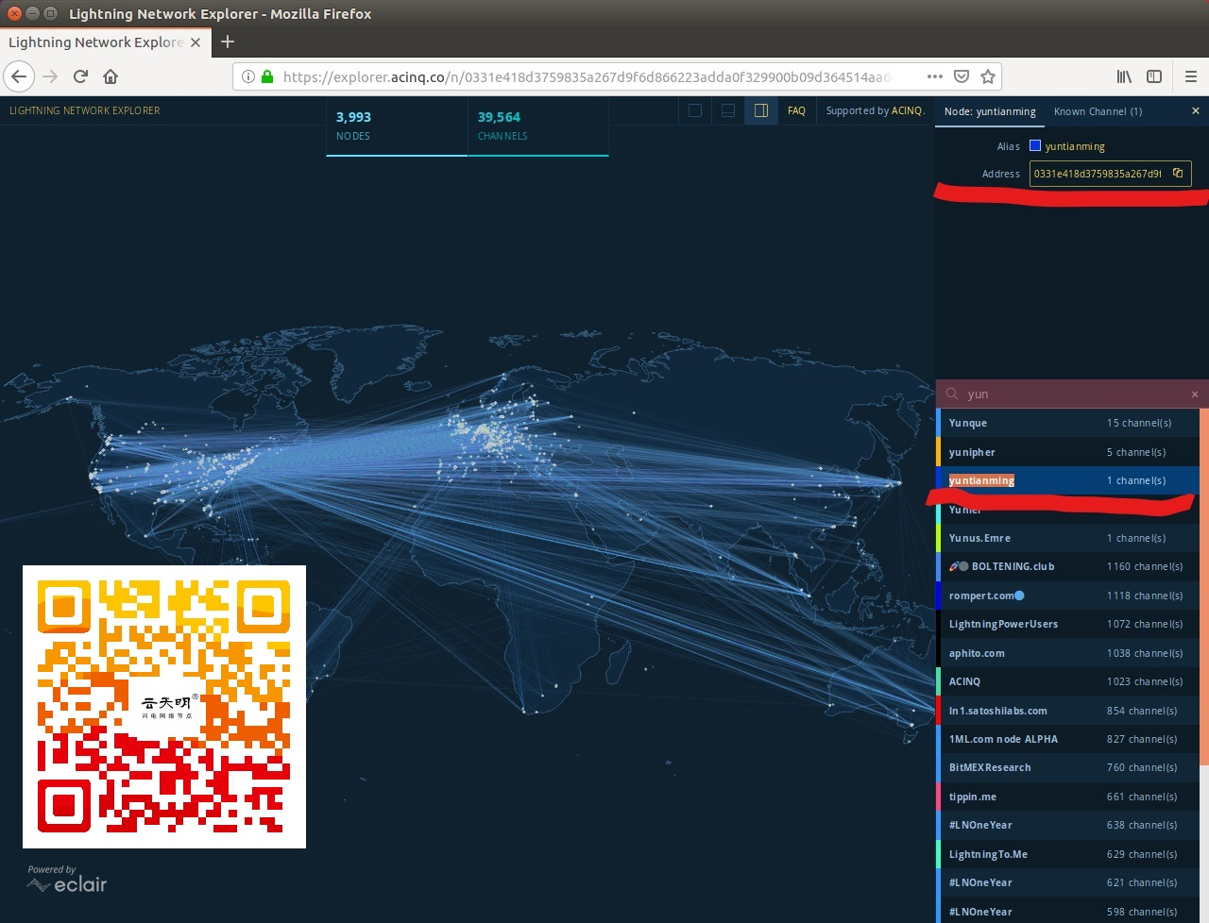Select ACINQ node in the list
This screenshot has height=923, width=1209.
[1067, 681]
